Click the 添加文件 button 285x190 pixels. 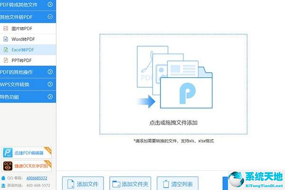(83, 183)
